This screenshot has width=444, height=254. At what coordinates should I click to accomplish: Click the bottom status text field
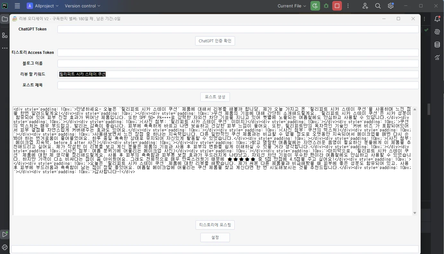[x=215, y=249]
